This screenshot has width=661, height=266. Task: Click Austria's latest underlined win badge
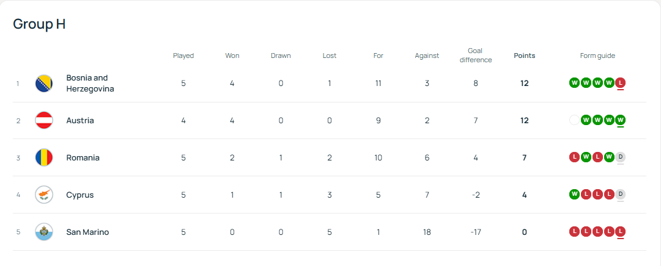pyautogui.click(x=621, y=120)
